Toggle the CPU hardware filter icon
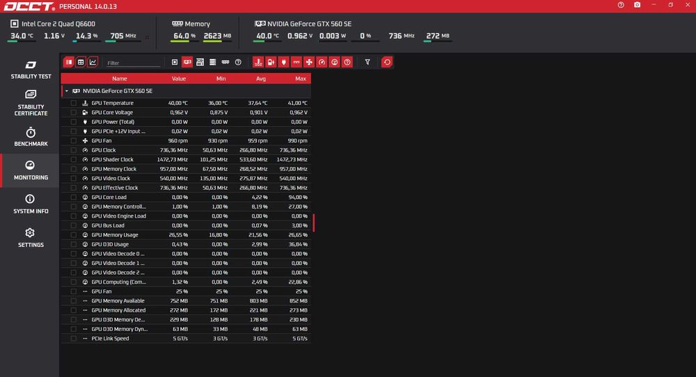The height and width of the screenshot is (377, 696). coord(175,62)
